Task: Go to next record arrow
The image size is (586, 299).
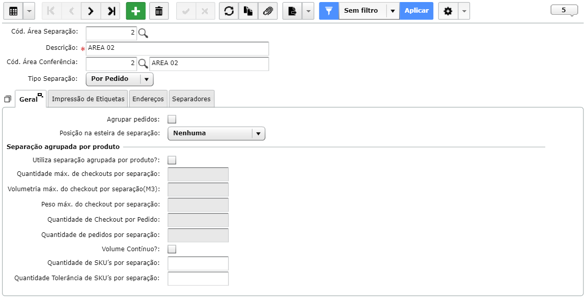Action: pos(91,11)
